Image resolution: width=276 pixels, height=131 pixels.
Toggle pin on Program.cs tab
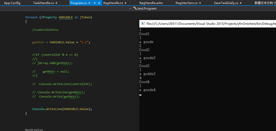94,3
